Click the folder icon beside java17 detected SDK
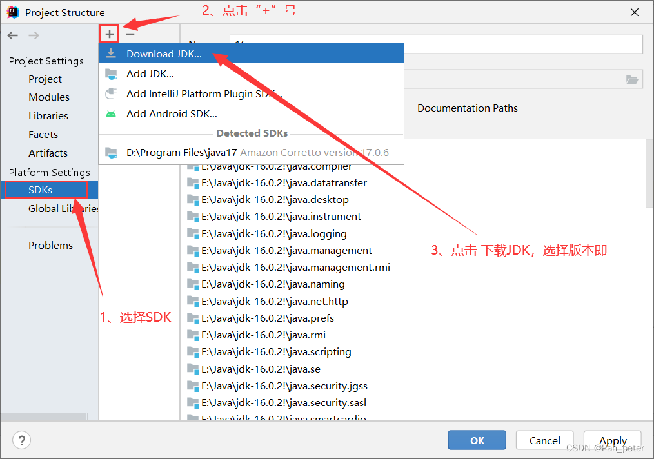Screen dimensions: 654x459 (x=111, y=153)
